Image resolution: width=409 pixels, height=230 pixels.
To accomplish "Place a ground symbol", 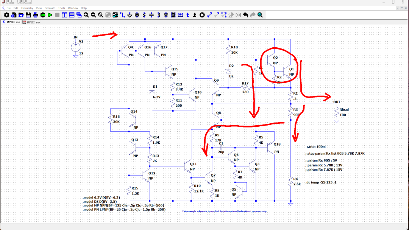I will (129, 15).
